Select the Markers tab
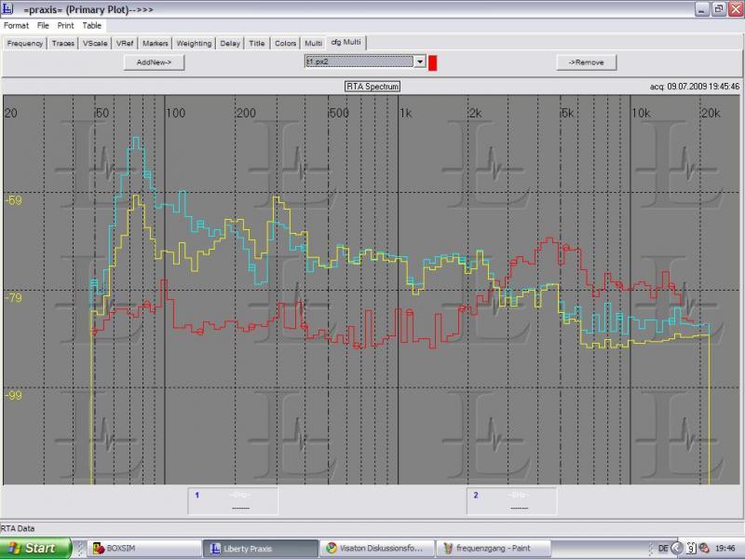The image size is (745, 559). 155,43
